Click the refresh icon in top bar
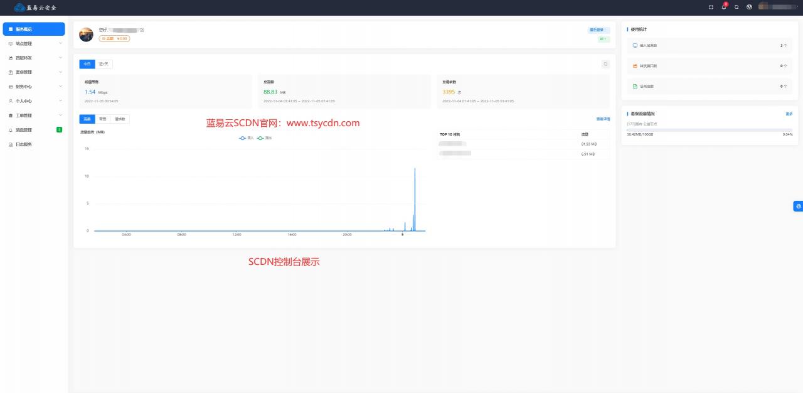 737,7
